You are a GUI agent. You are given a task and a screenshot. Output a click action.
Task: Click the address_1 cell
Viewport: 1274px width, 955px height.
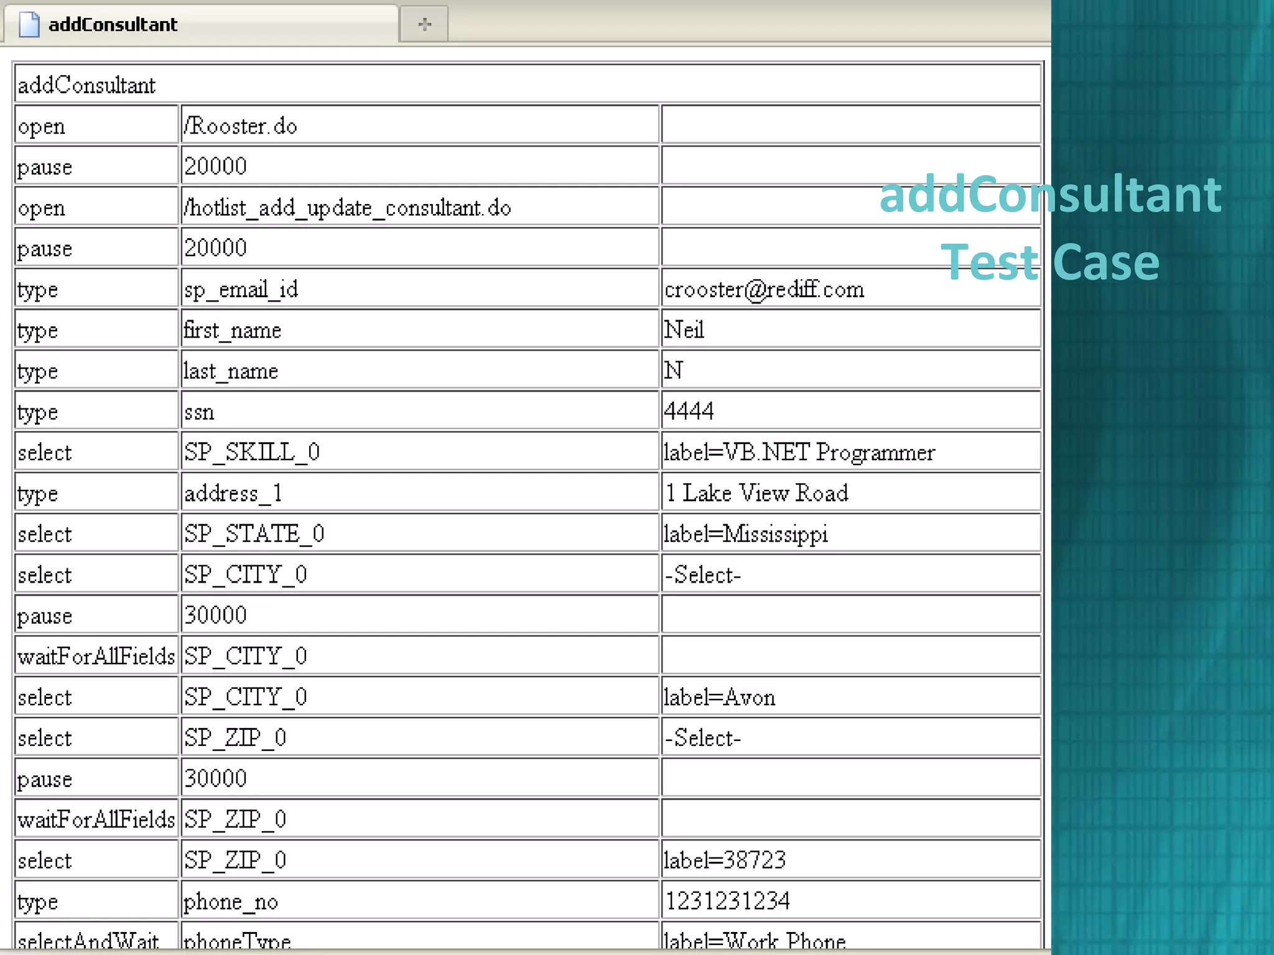click(x=420, y=492)
